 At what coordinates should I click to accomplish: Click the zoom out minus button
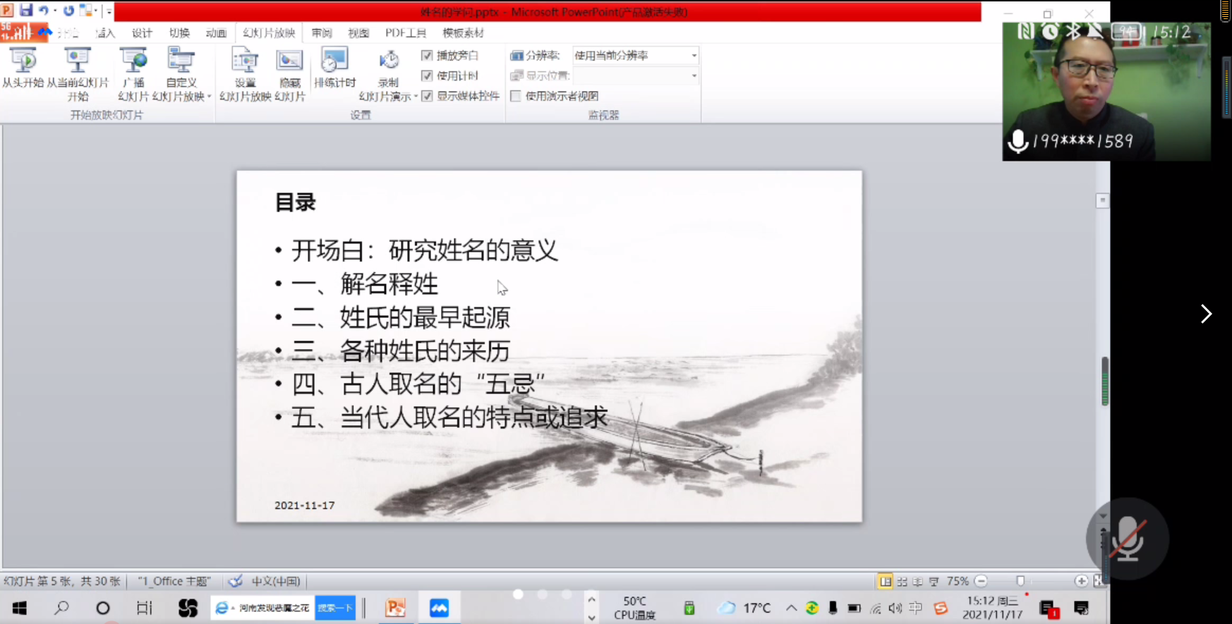[x=981, y=581]
